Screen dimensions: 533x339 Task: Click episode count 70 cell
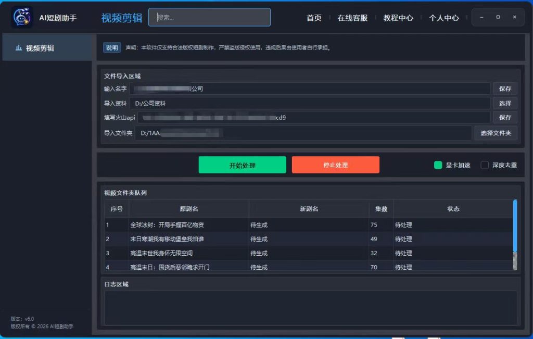381,266
